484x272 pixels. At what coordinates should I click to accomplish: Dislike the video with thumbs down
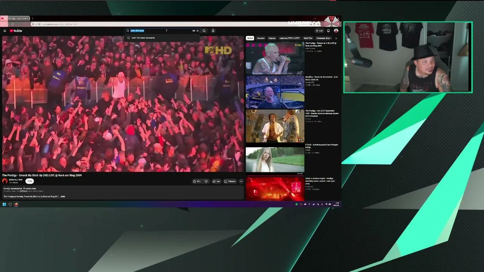(206, 181)
